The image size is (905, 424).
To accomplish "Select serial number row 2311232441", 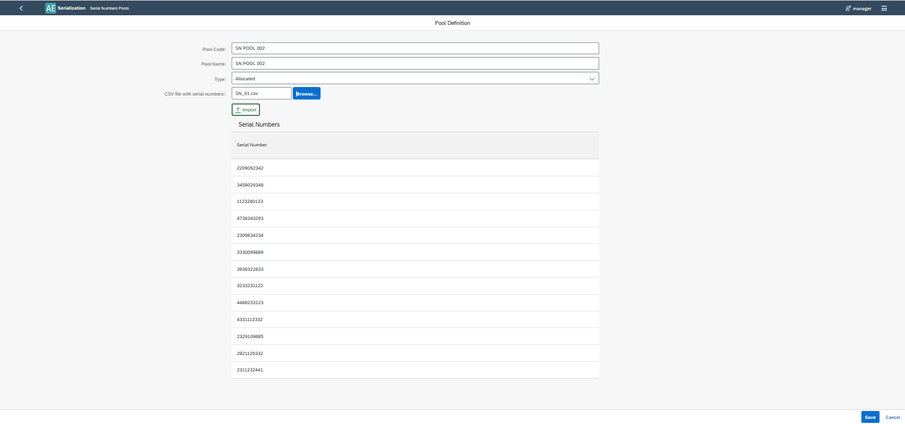I will click(250, 370).
